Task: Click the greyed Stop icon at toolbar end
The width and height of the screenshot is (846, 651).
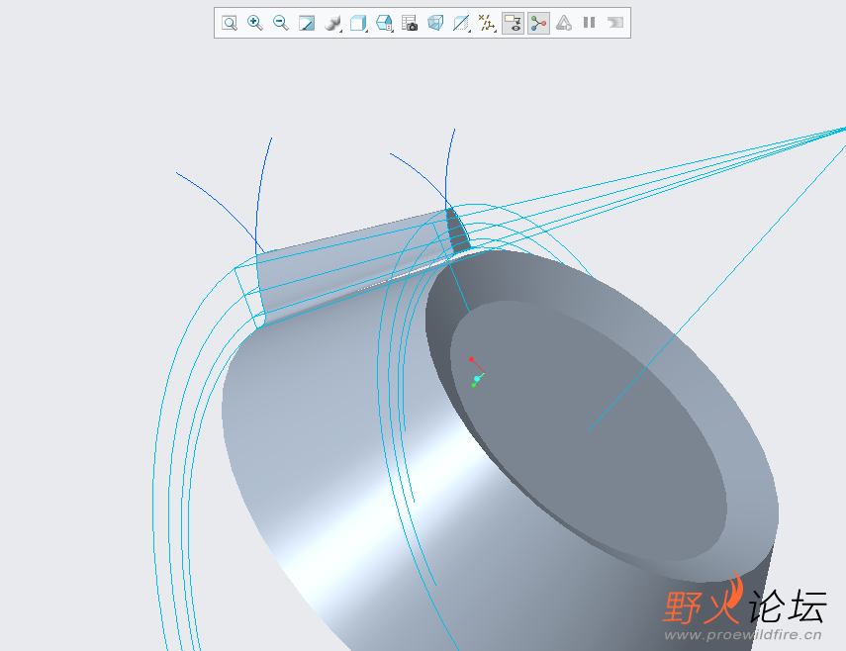Action: tap(615, 23)
